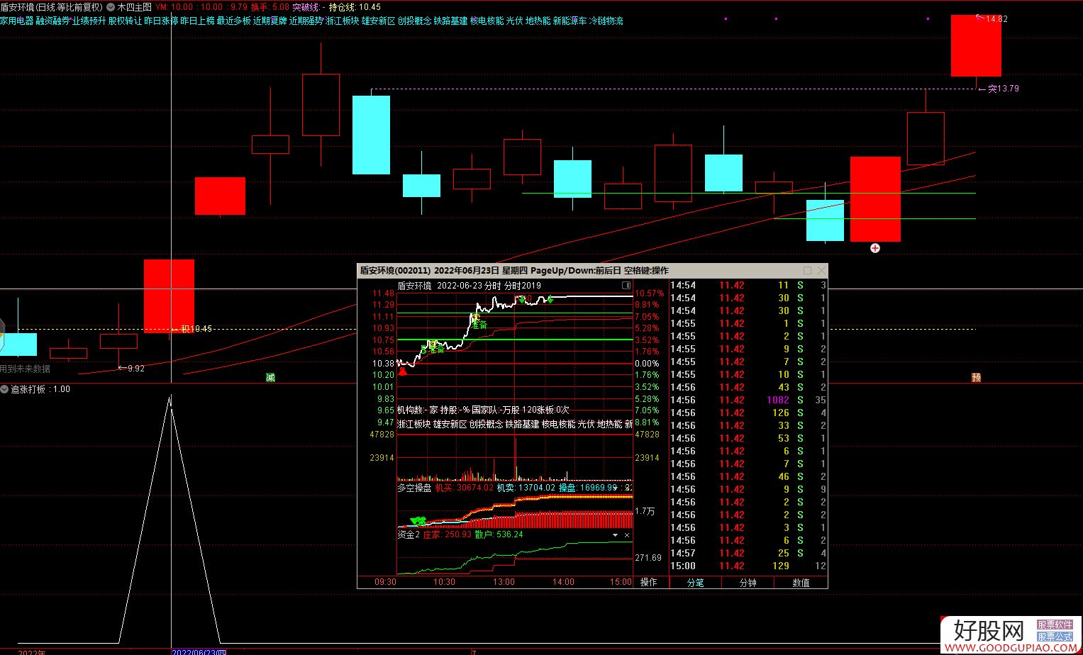
Task: Close the 盾安环境 intraday popup window
Action: click(x=821, y=270)
